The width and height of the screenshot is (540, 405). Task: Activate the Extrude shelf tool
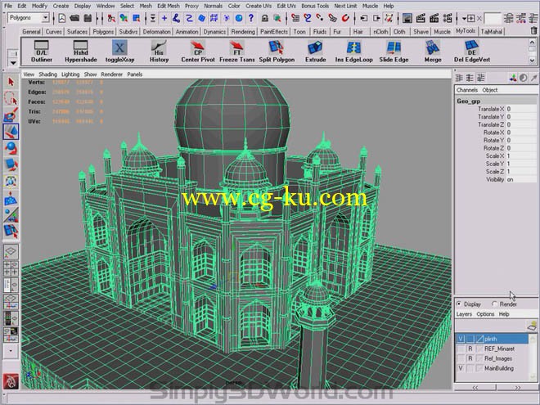click(316, 51)
